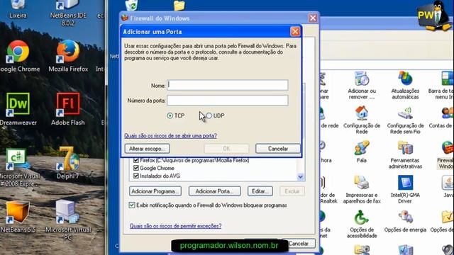Viewport: 454px width, 255px height.
Task: Click the Nome text field
Action: [x=228, y=85]
